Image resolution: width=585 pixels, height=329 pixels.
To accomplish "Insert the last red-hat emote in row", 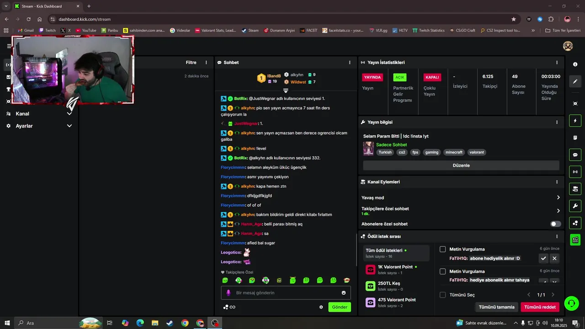I will 347,280.
